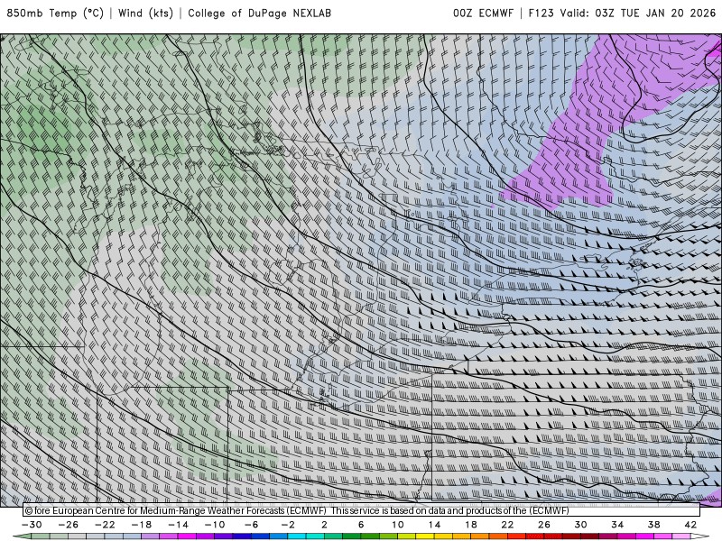The width and height of the screenshot is (722, 541).
Task: Click the "42" legend value
Action: point(690,525)
